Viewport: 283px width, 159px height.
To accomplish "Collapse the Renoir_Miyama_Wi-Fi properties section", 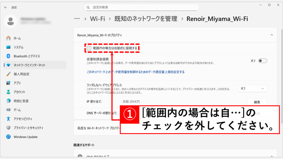I will (271, 35).
